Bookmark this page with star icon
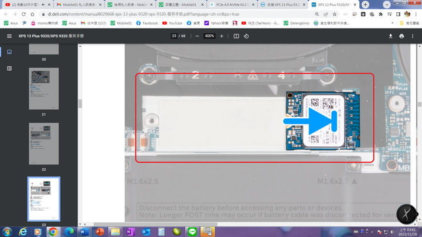 (335, 14)
